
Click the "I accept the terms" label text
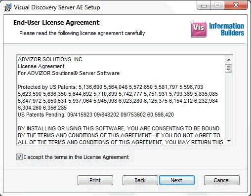click(77, 157)
